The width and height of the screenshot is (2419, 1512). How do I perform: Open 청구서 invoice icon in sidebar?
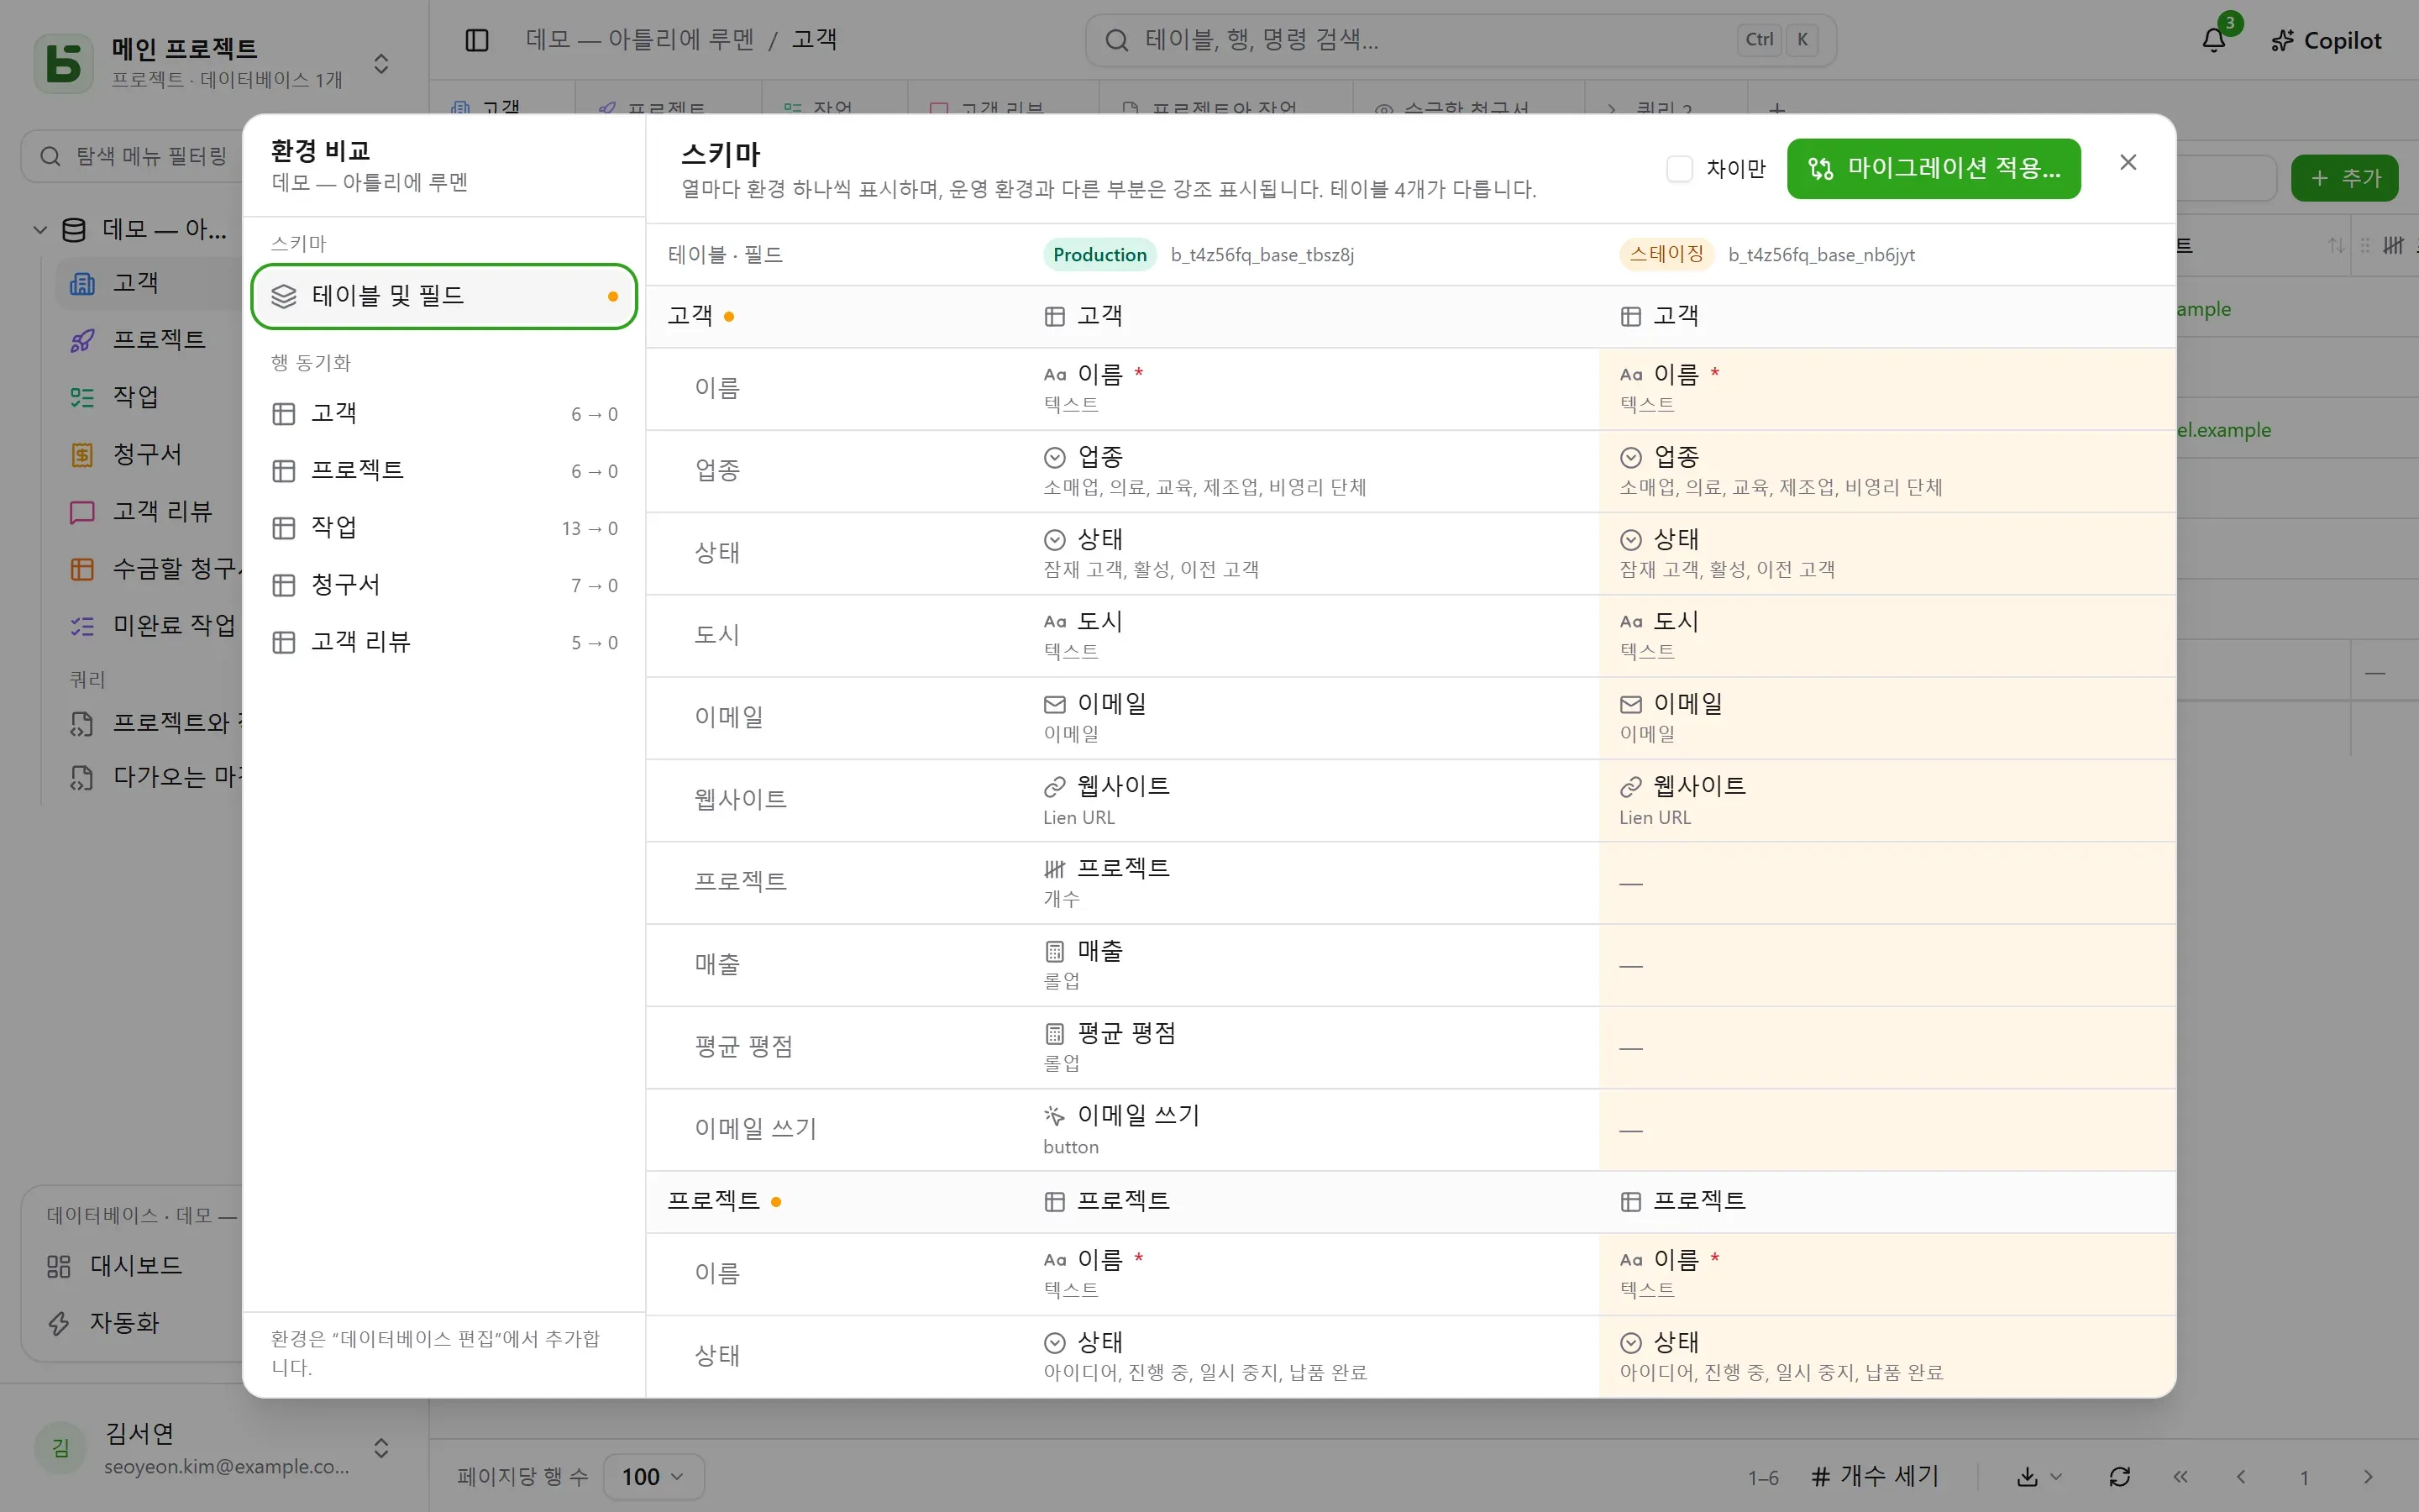pyautogui.click(x=82, y=454)
